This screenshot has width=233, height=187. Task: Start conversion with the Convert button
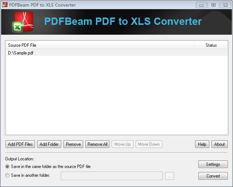coord(213,176)
